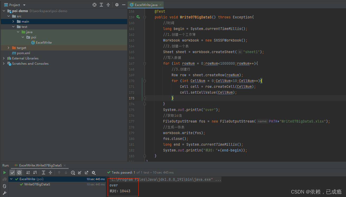Close the ExcelWrite.Write07BigDataS run tab
This screenshot has height=197, width=346.
pos(65,165)
